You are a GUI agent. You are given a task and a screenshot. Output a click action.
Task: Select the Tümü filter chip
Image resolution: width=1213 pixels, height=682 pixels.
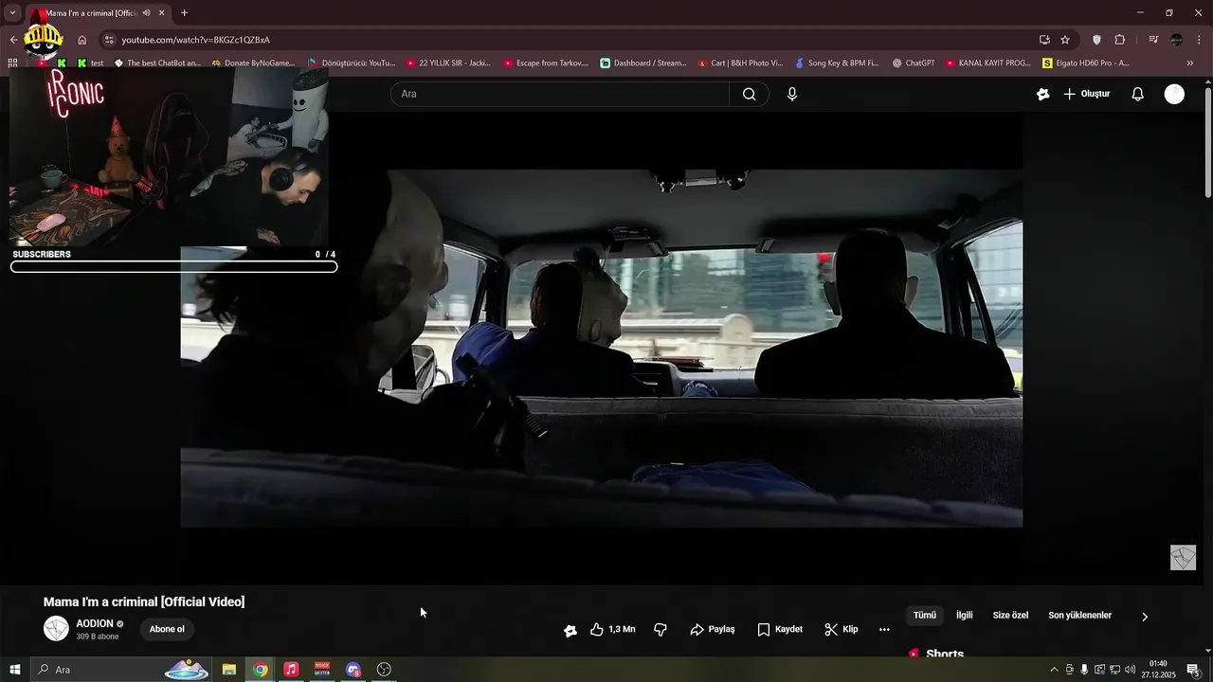[x=925, y=616]
